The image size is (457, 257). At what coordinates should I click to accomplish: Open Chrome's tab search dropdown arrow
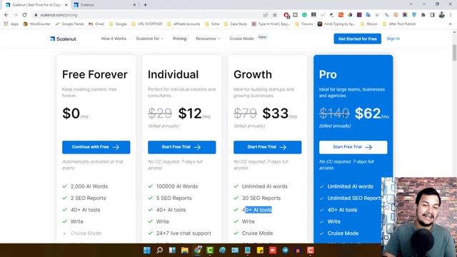point(411,4)
